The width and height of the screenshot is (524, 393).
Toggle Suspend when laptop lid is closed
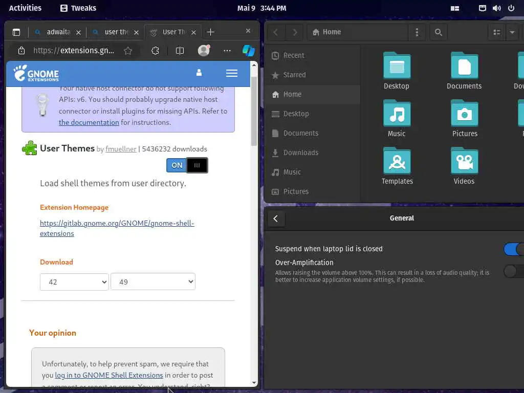[514, 249]
